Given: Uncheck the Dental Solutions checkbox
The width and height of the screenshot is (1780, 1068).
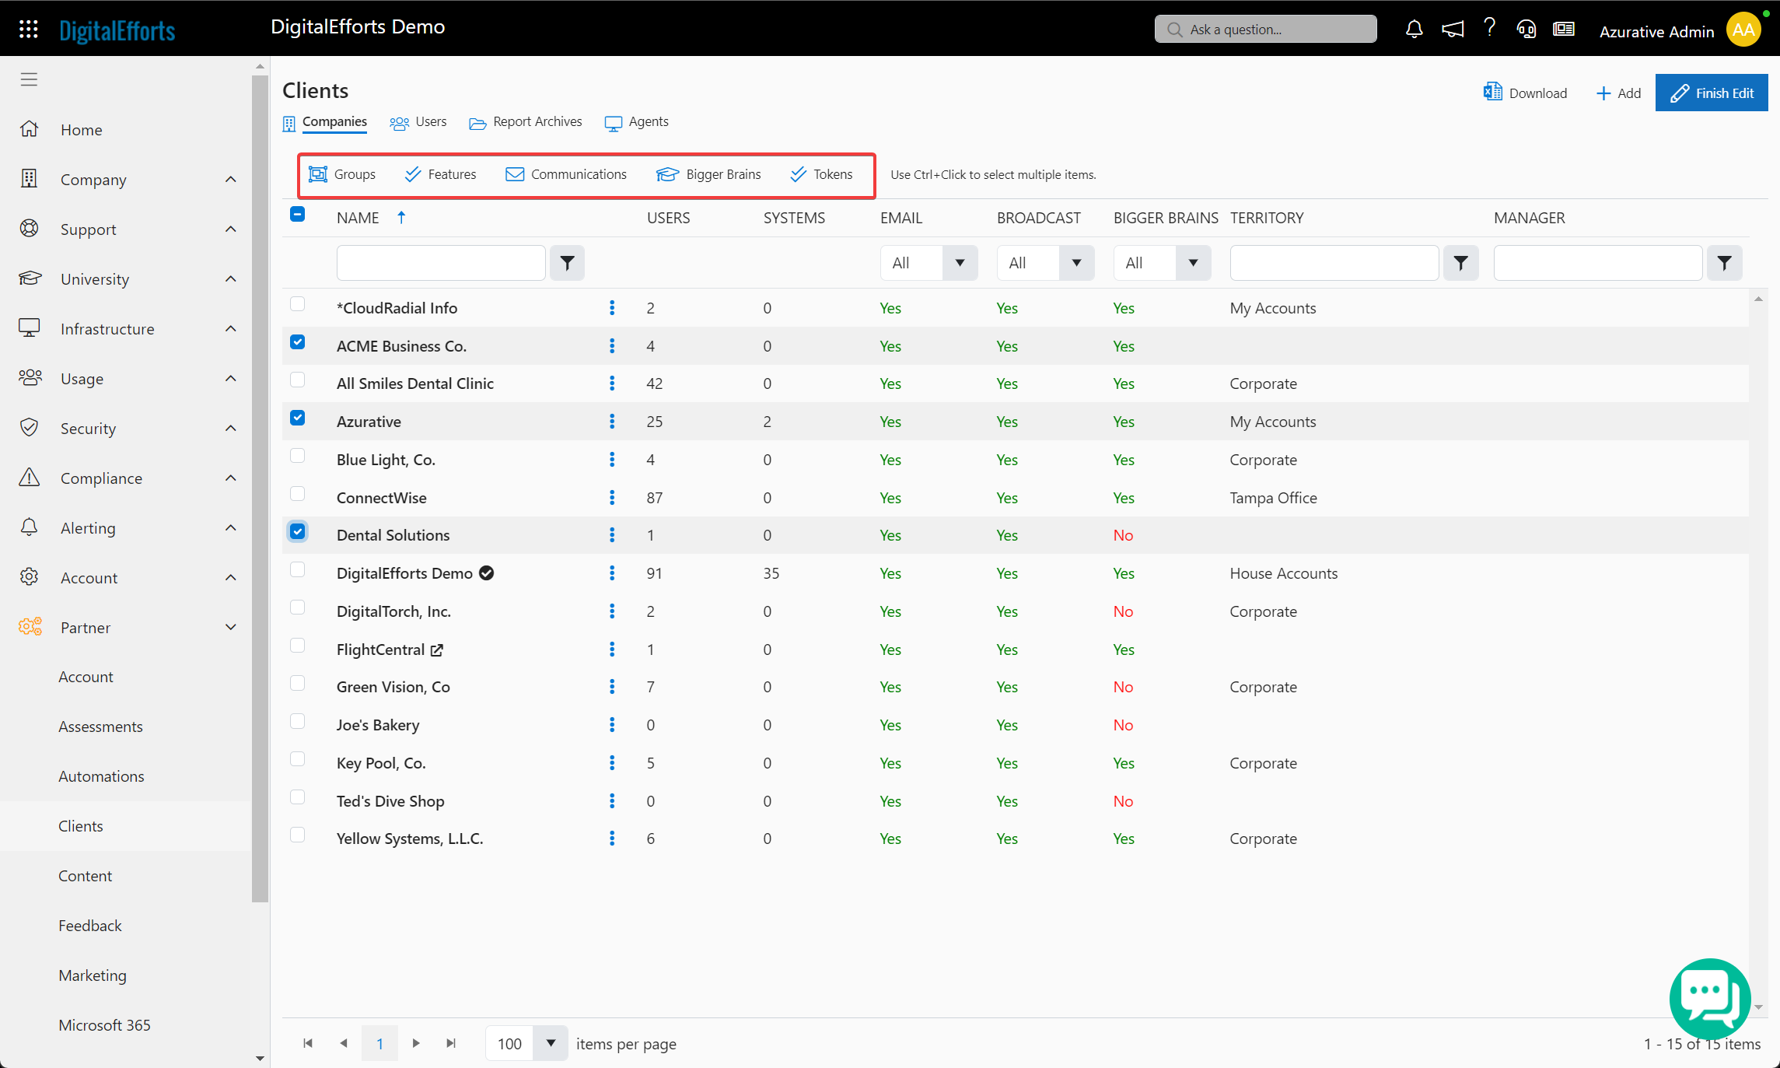Looking at the screenshot, I should (297, 531).
